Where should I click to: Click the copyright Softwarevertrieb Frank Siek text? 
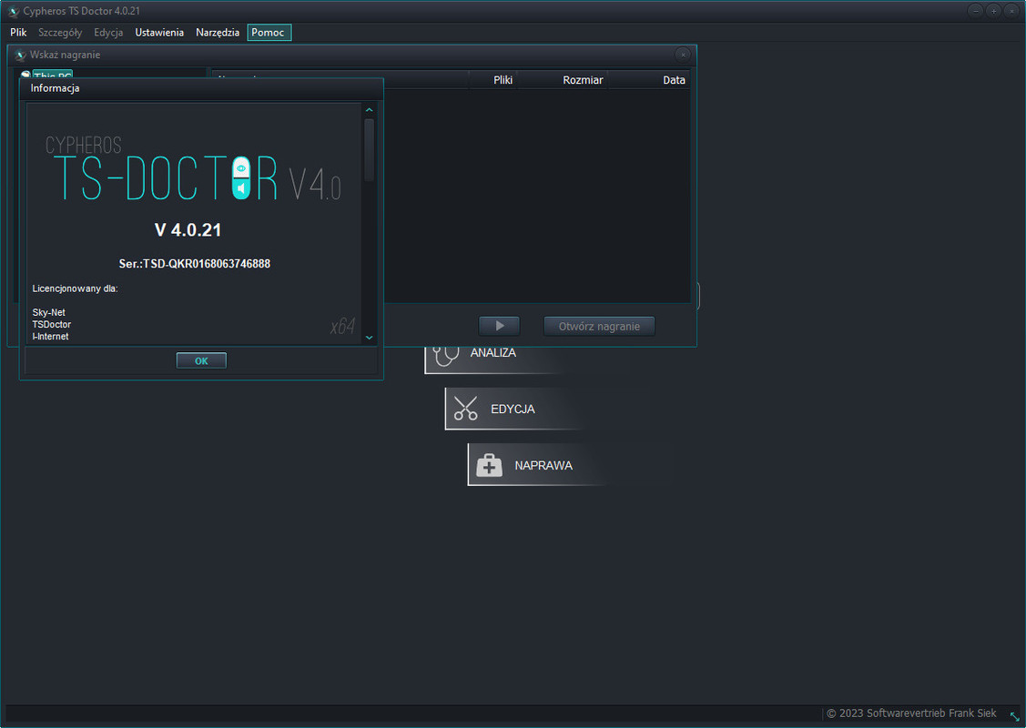(x=911, y=713)
